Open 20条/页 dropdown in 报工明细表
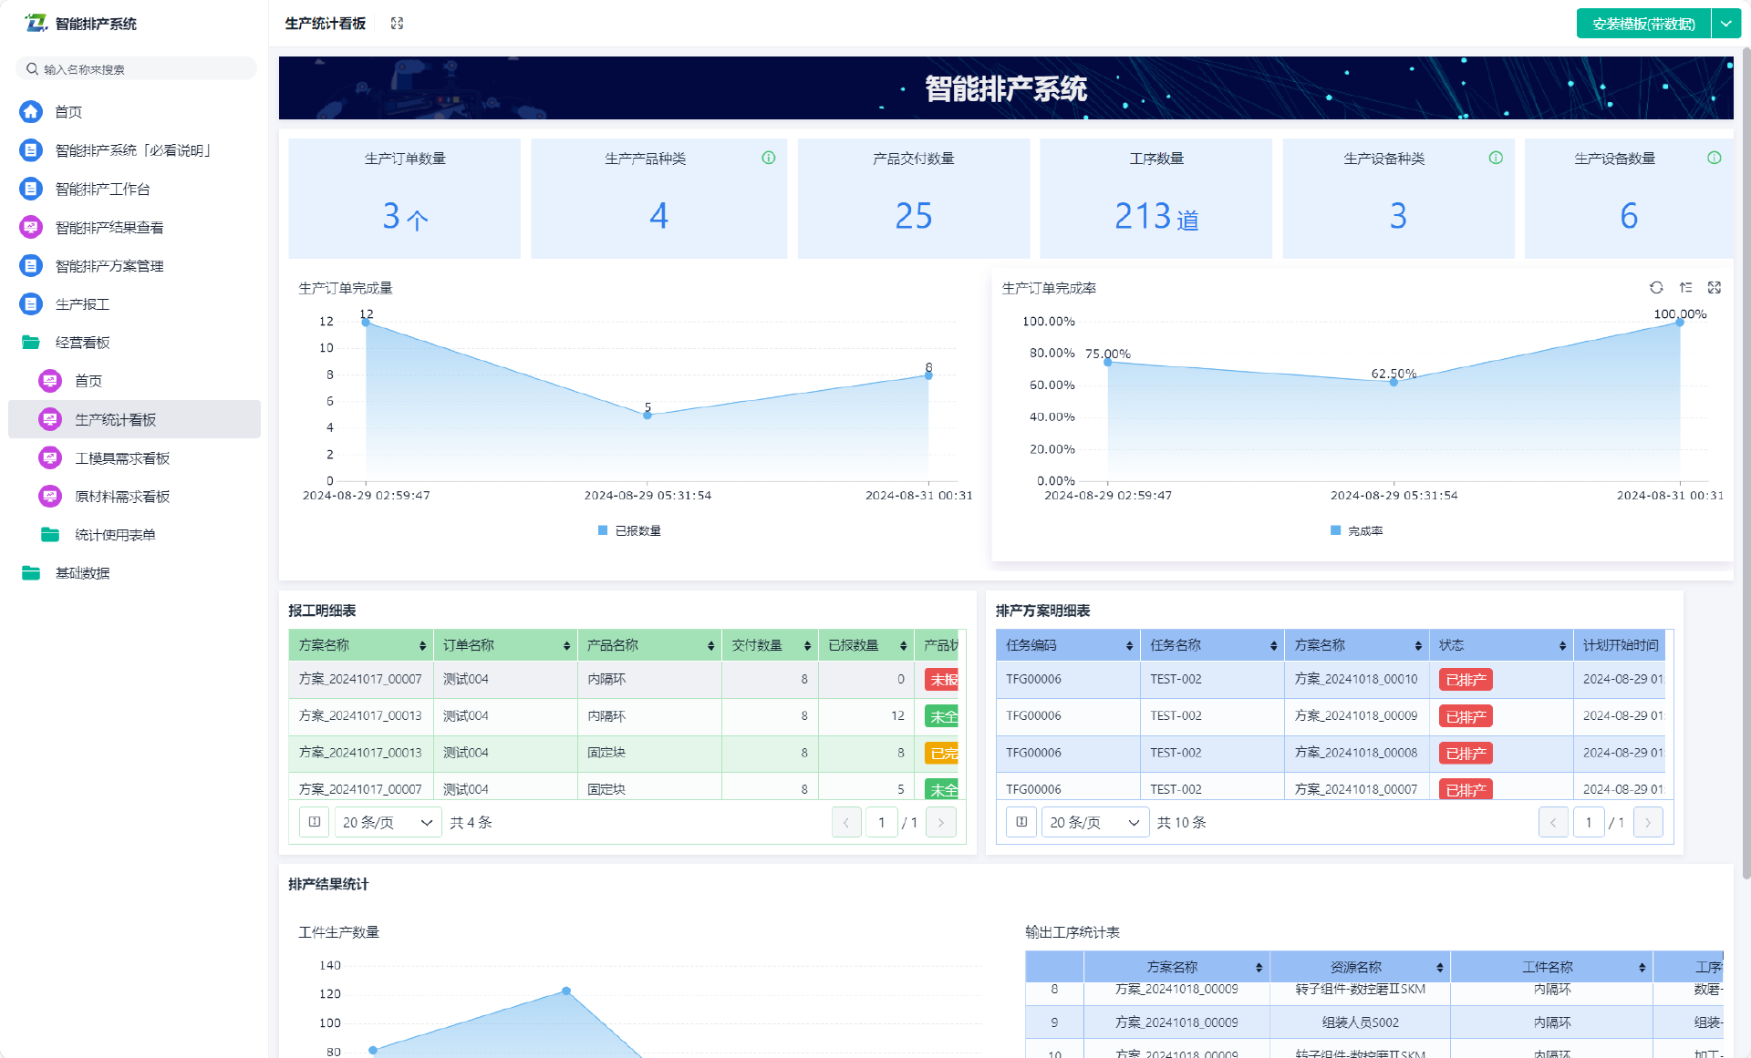Image resolution: width=1751 pixels, height=1058 pixels. (388, 822)
